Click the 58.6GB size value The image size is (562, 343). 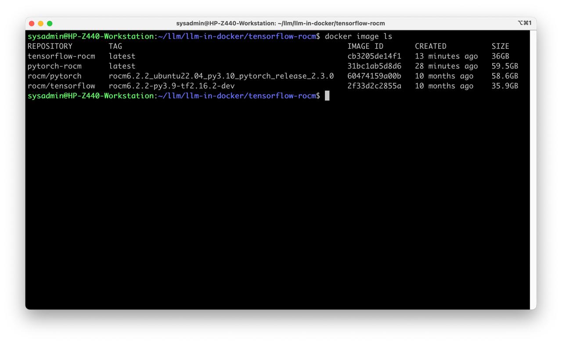point(505,76)
